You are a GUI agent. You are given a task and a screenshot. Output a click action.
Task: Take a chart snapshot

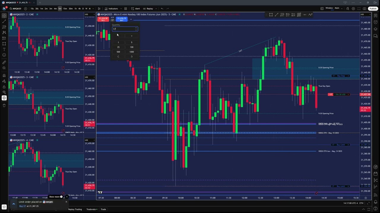(365, 9)
